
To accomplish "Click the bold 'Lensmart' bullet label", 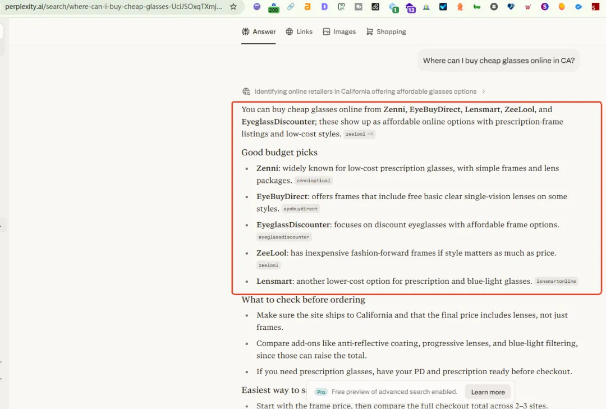I will click(x=275, y=281).
